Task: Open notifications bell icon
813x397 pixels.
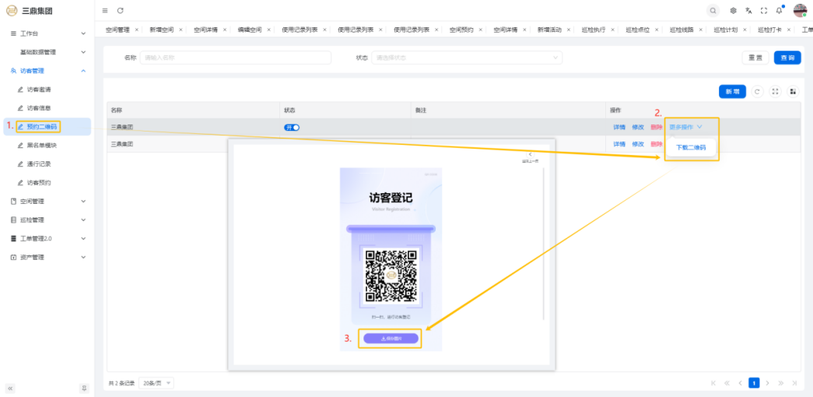Action: [x=779, y=10]
